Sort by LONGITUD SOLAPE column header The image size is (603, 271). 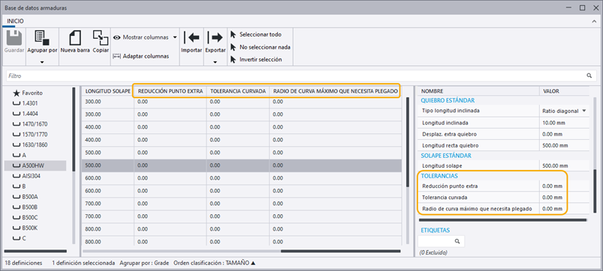click(x=108, y=91)
